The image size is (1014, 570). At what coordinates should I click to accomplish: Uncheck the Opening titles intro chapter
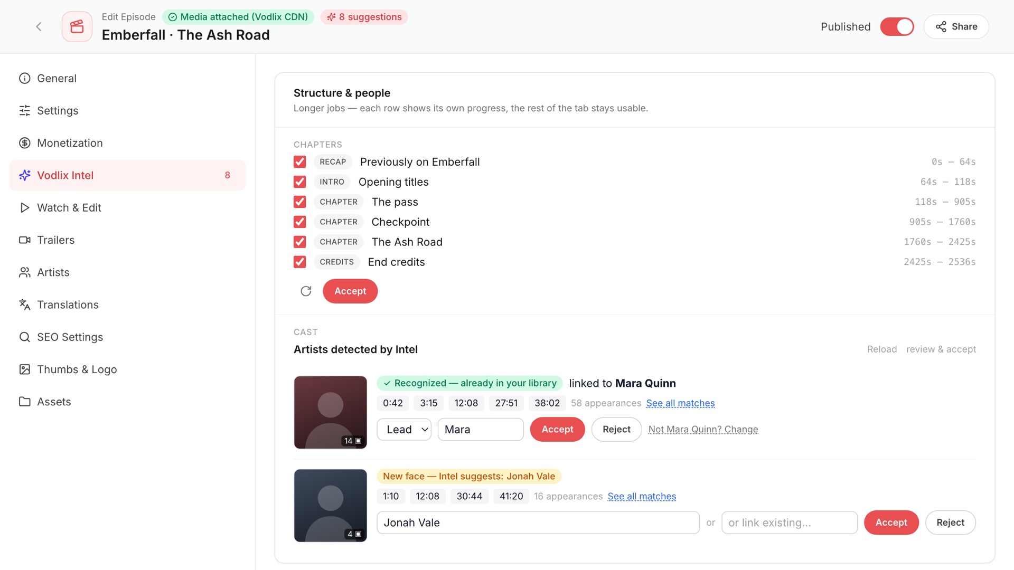(300, 182)
